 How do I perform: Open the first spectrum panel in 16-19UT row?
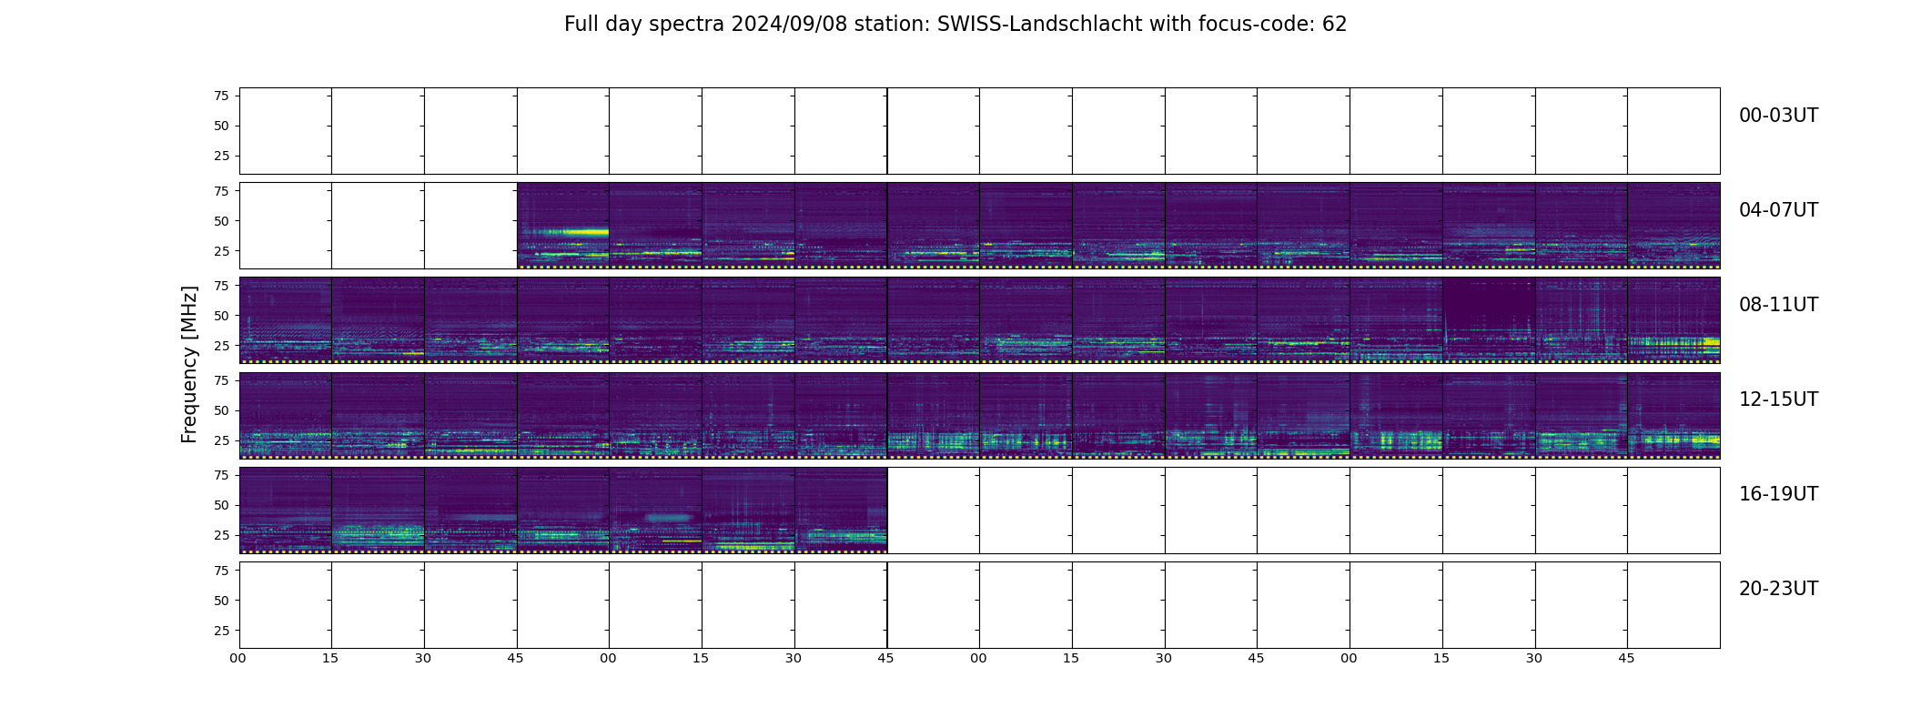tap(286, 510)
